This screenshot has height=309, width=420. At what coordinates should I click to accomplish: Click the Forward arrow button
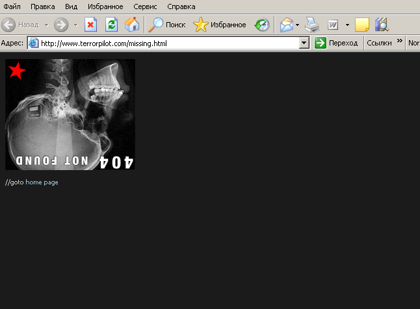pyautogui.click(x=61, y=25)
